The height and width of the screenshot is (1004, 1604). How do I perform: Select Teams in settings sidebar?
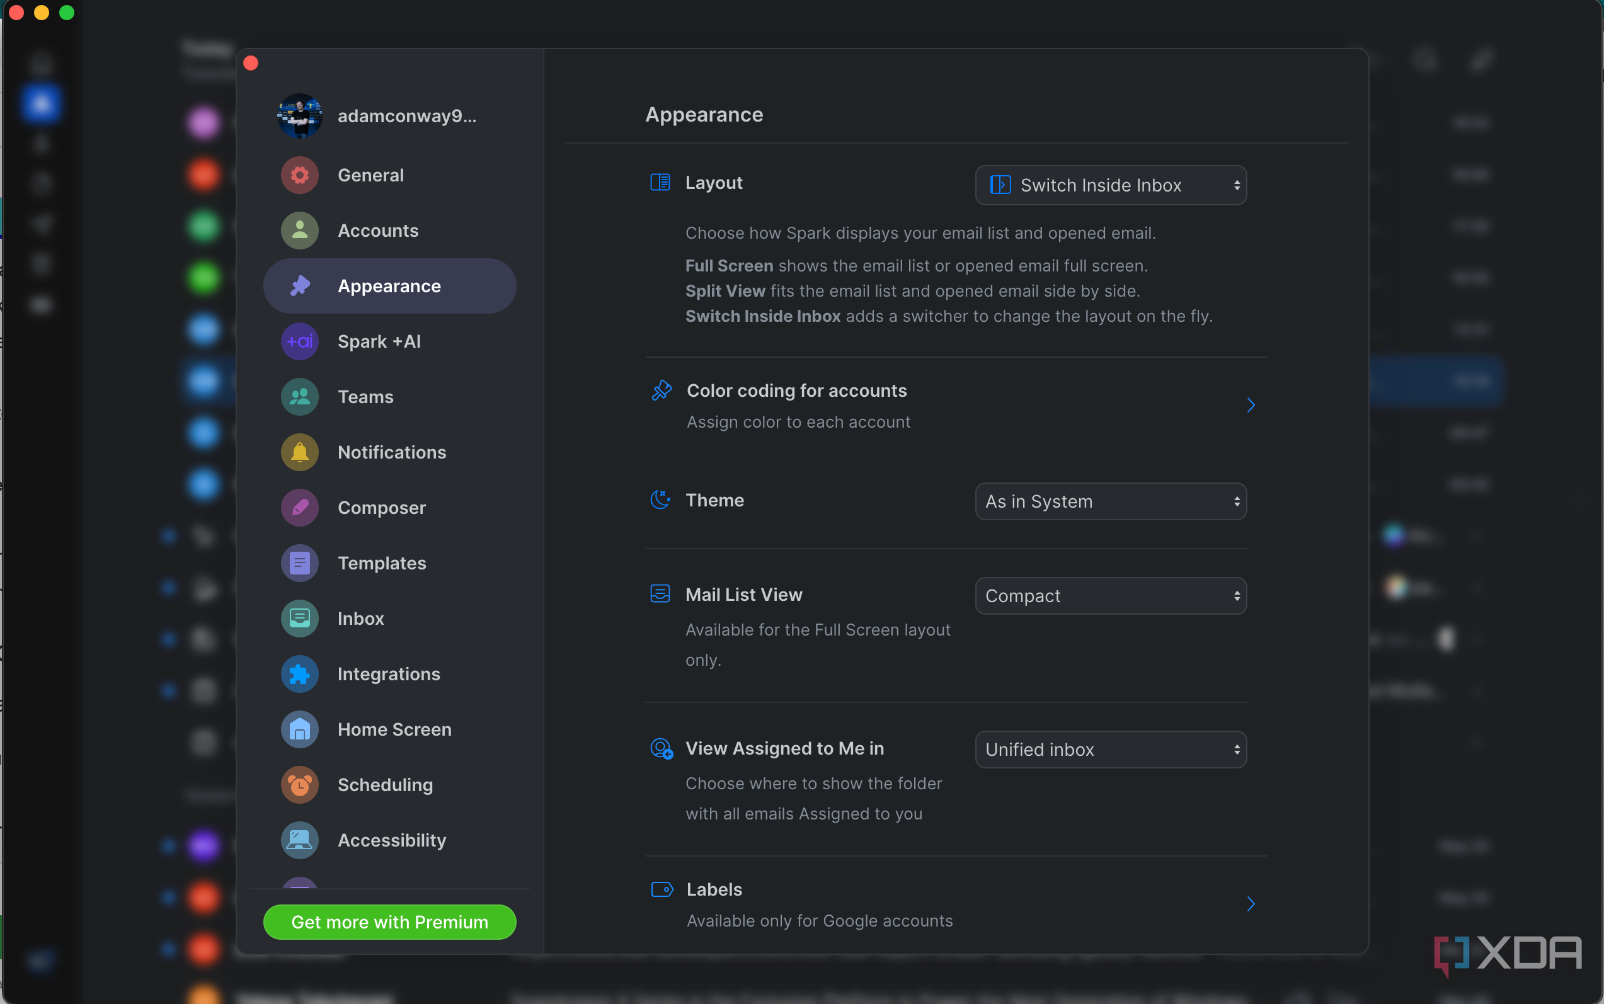(x=390, y=397)
